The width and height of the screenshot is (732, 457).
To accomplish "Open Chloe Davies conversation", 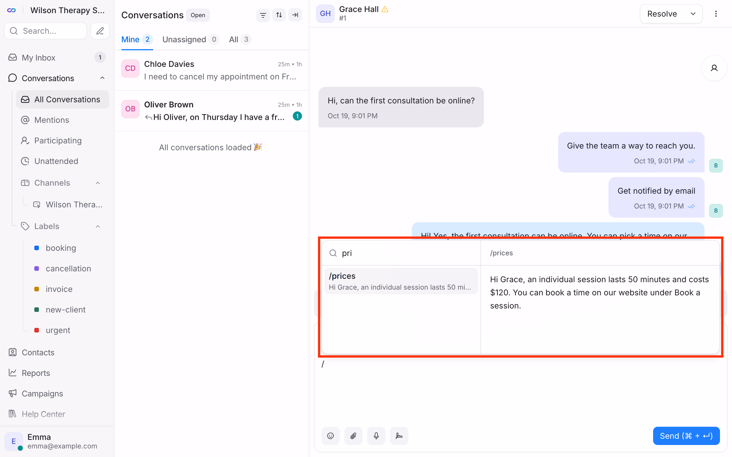I will [212, 70].
